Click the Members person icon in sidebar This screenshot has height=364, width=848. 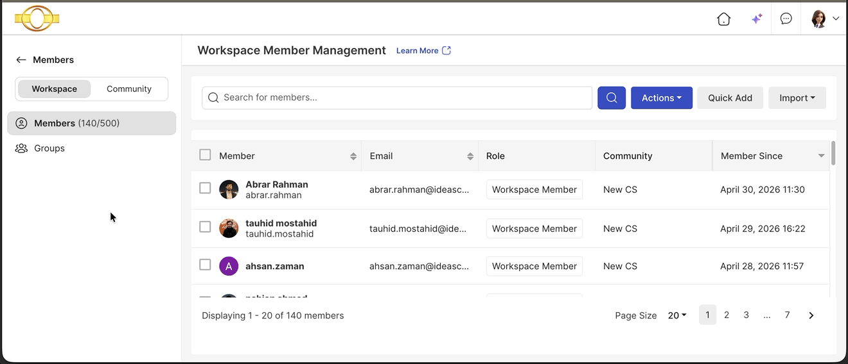[21, 123]
